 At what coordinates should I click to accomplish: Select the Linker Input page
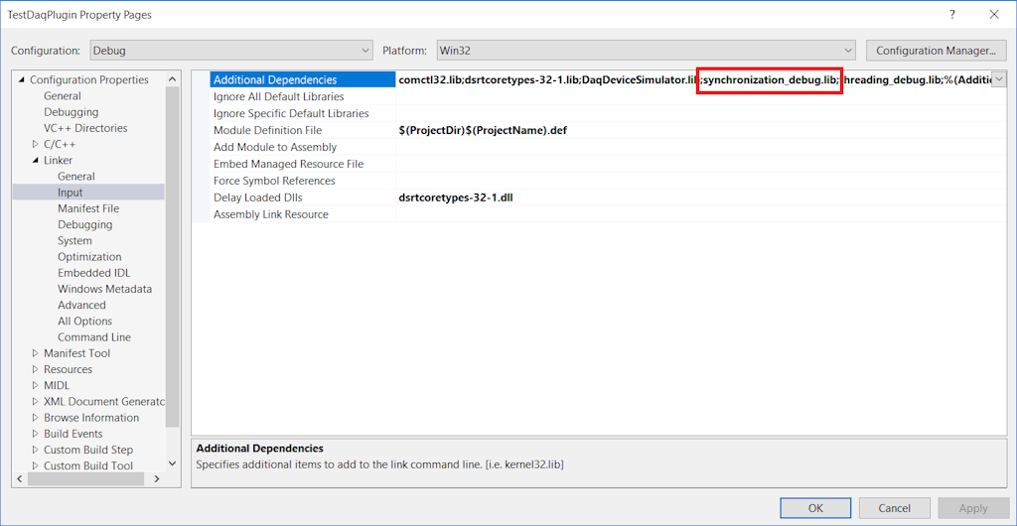click(x=71, y=193)
